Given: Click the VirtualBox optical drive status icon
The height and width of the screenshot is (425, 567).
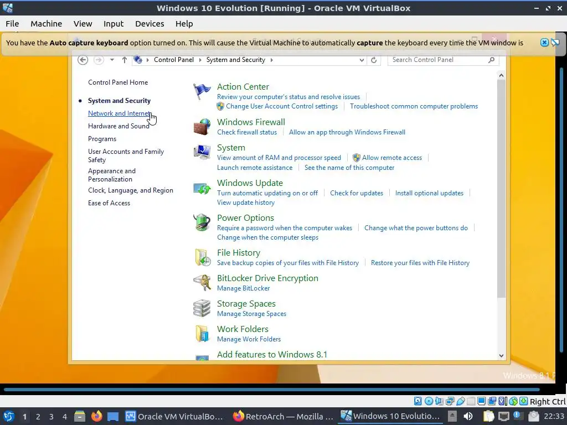Looking at the screenshot, I should [429, 401].
